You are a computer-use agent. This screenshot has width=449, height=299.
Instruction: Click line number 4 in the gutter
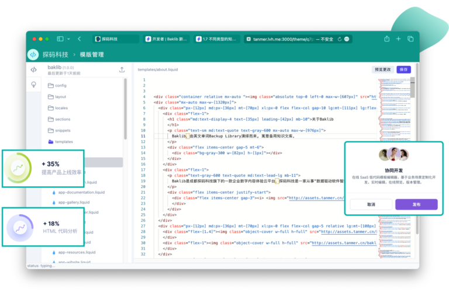tap(144, 97)
